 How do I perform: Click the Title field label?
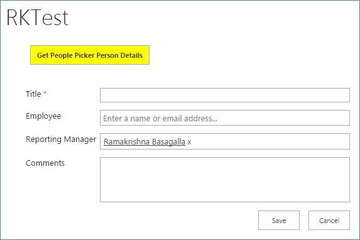tap(33, 94)
